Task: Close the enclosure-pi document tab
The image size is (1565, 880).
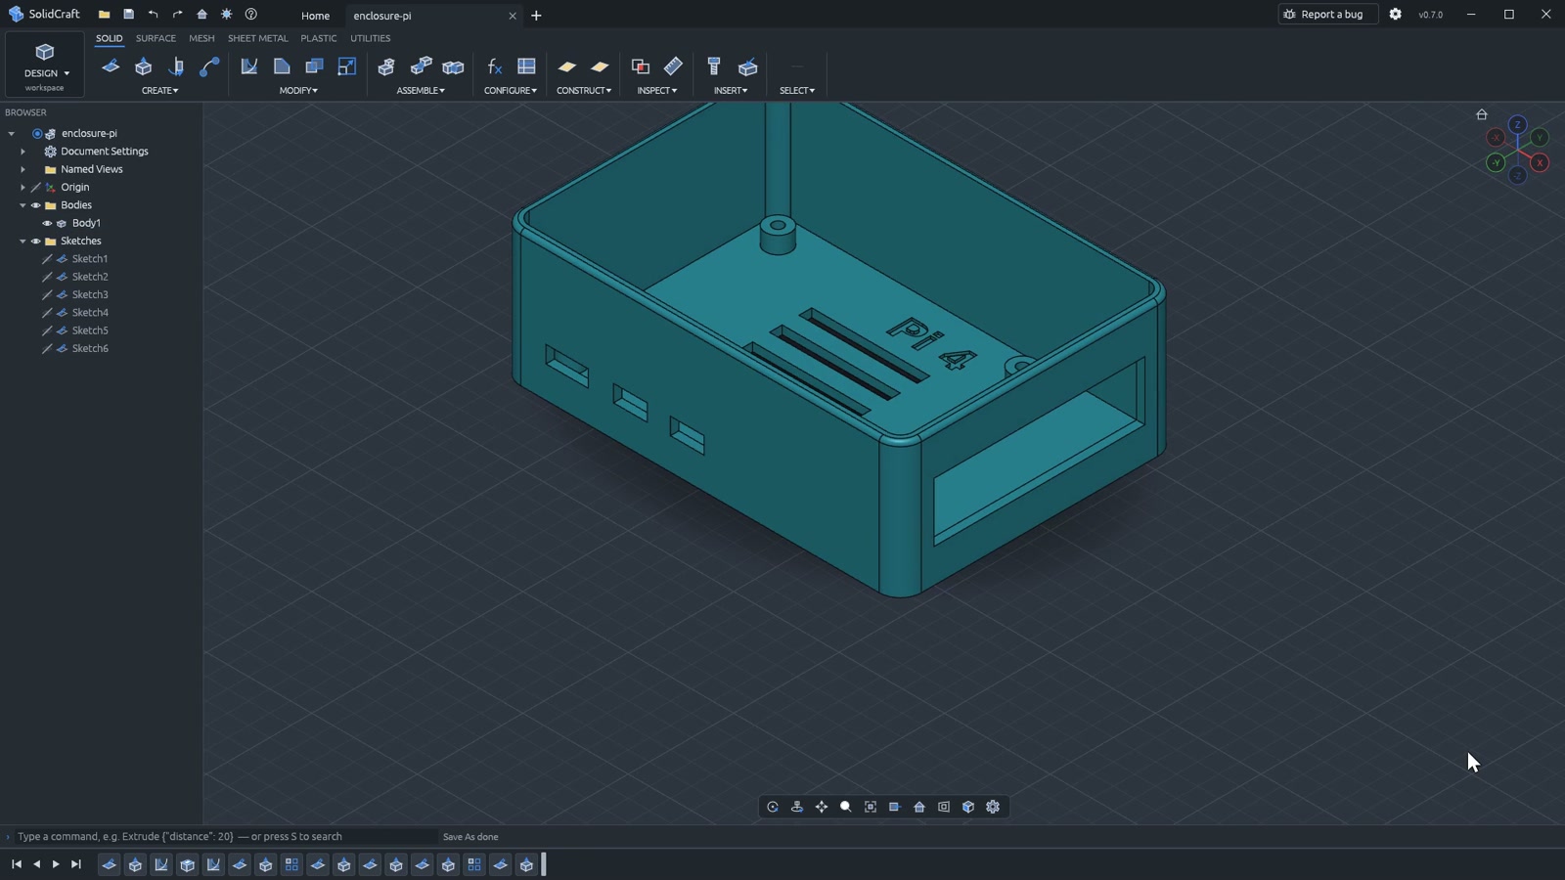Action: [512, 16]
